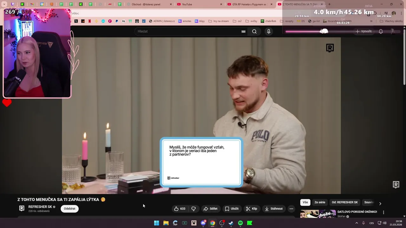Click the page vertical scrollbar
This screenshot has width=406, height=228.
[404, 57]
